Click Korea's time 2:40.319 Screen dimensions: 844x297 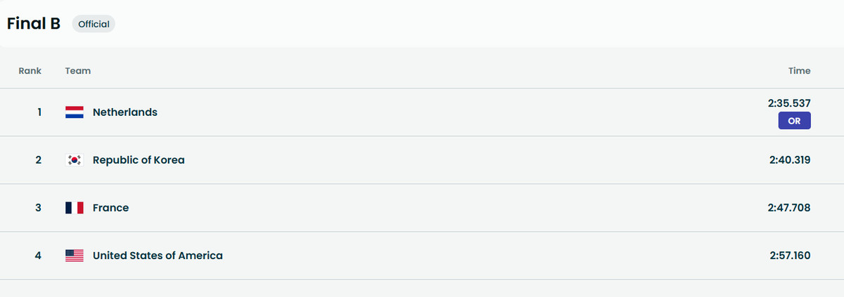(790, 160)
